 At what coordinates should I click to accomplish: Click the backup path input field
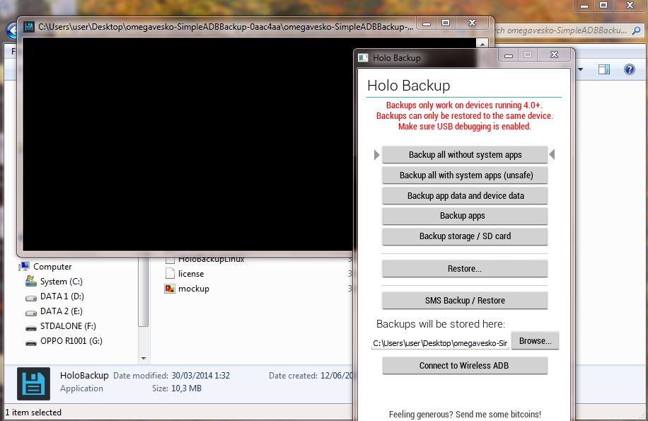[x=440, y=343]
